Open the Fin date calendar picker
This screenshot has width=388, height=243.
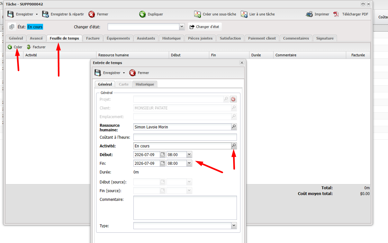coord(163,163)
